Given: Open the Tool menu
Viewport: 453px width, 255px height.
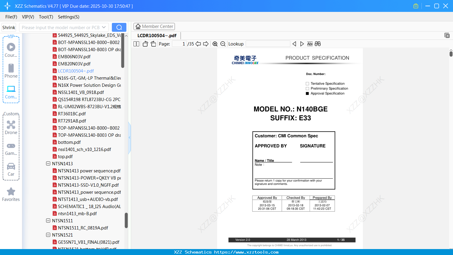Looking at the screenshot, I should click(x=46, y=17).
